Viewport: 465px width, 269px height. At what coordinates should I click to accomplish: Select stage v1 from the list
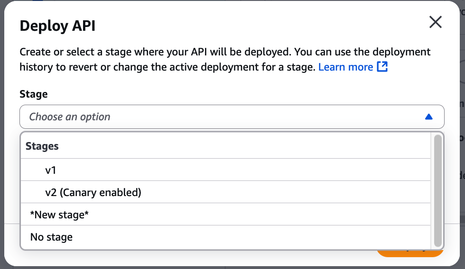(51, 170)
